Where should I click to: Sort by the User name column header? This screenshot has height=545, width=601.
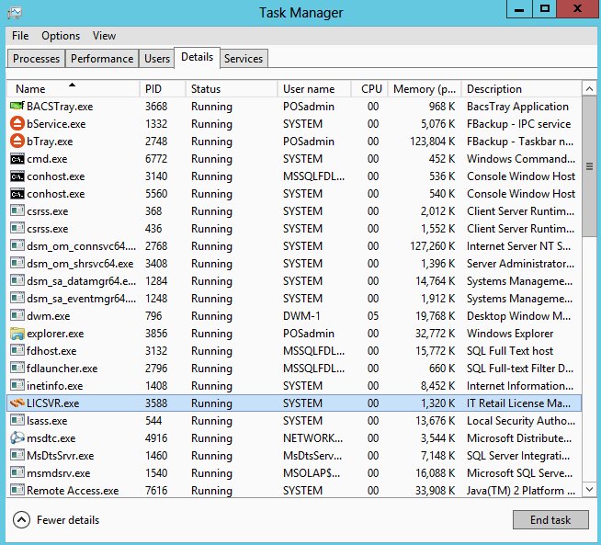pyautogui.click(x=314, y=89)
